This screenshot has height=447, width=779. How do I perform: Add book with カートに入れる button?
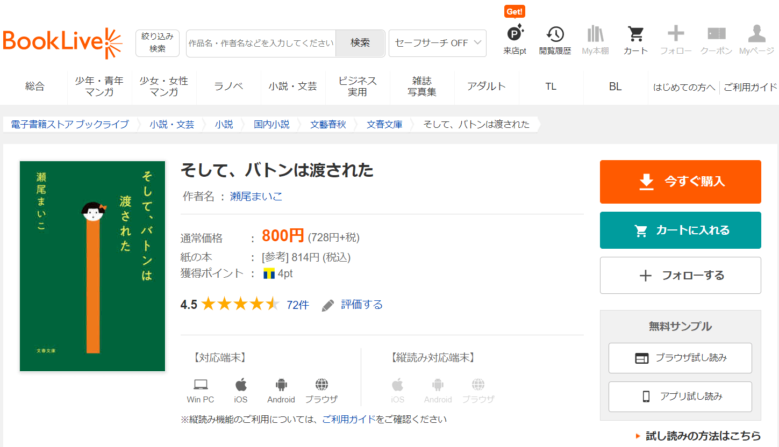(x=680, y=230)
